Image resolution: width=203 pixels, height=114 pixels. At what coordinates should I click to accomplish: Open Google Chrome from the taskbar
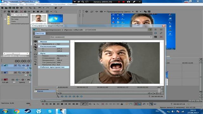17,111
